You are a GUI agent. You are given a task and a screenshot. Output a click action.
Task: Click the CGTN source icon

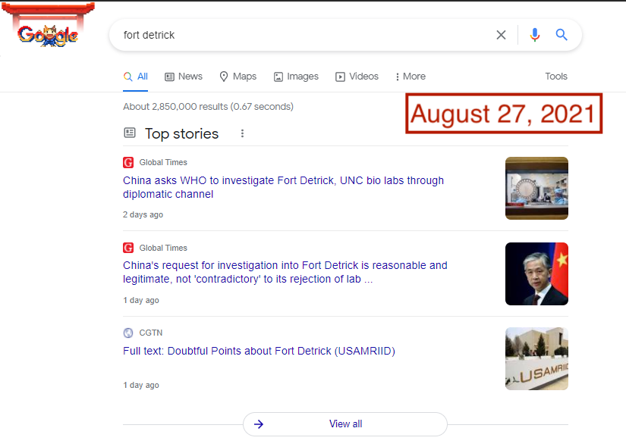pyautogui.click(x=128, y=333)
